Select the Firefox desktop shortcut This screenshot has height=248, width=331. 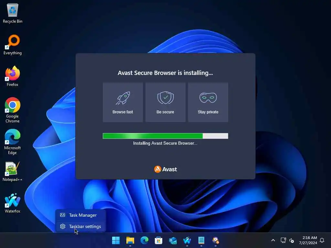click(13, 76)
